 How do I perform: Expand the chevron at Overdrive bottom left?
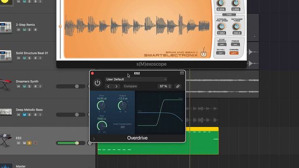94,139
